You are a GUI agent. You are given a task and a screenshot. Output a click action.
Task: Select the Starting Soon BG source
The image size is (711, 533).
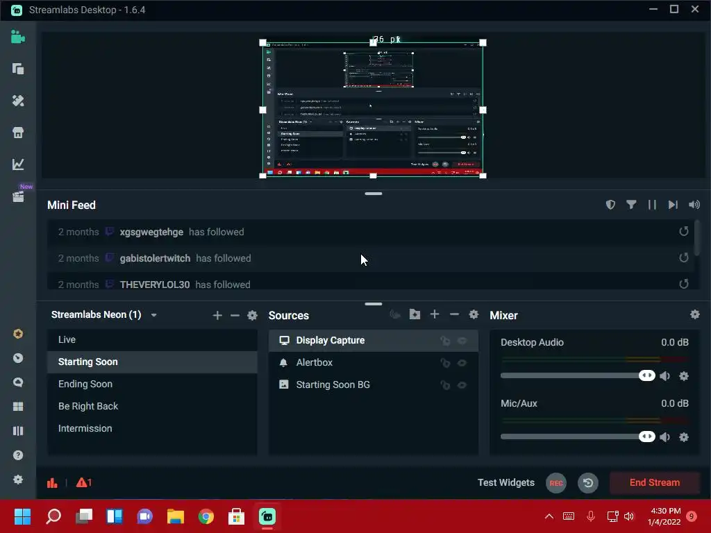point(373,385)
